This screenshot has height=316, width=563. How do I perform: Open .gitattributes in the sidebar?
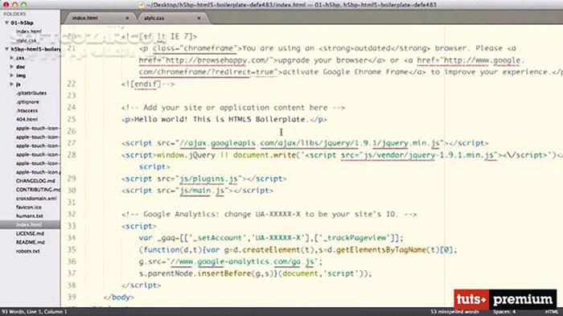click(x=31, y=93)
